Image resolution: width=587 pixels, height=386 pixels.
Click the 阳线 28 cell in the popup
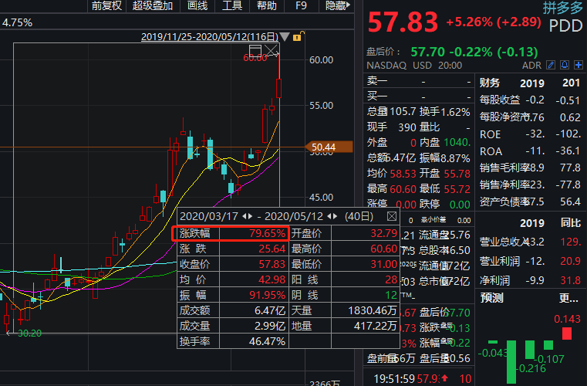[x=344, y=279]
